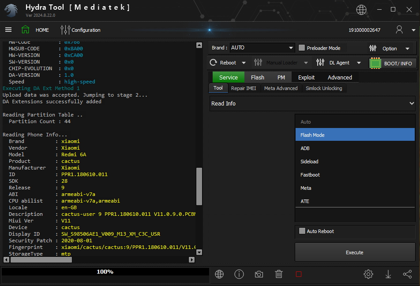
Task: Open settings with the gear icon
Action: click(368, 274)
